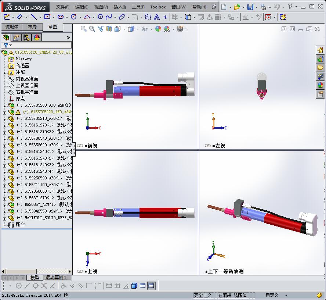
Task: Open FeatureManager design tree panel icon
Action: click(x=6, y=37)
